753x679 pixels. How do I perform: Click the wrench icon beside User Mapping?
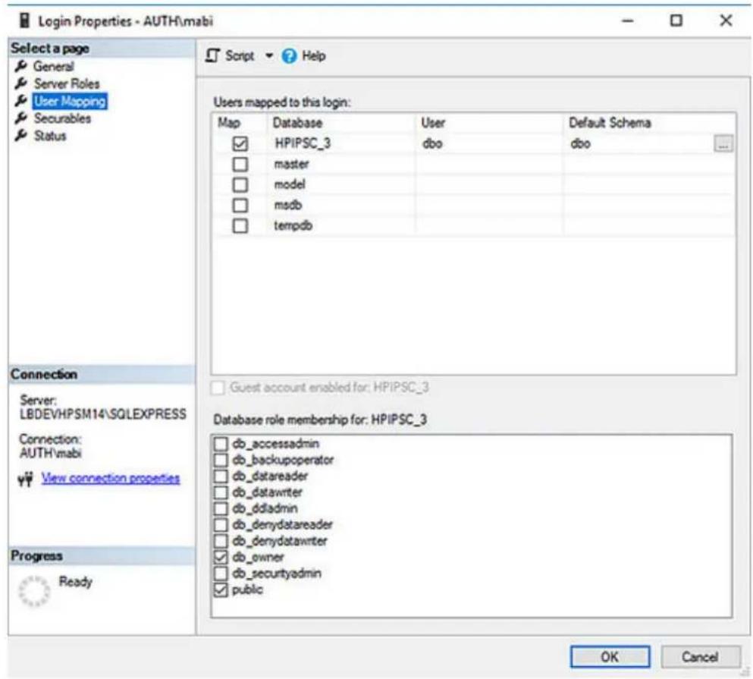[x=20, y=101]
